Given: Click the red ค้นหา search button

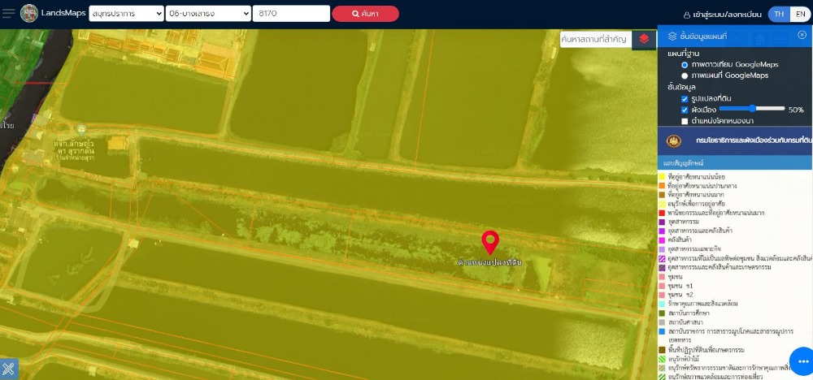Looking at the screenshot, I should [x=365, y=14].
